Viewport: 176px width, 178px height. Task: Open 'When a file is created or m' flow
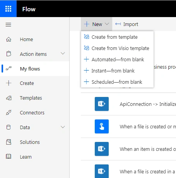click(148, 126)
